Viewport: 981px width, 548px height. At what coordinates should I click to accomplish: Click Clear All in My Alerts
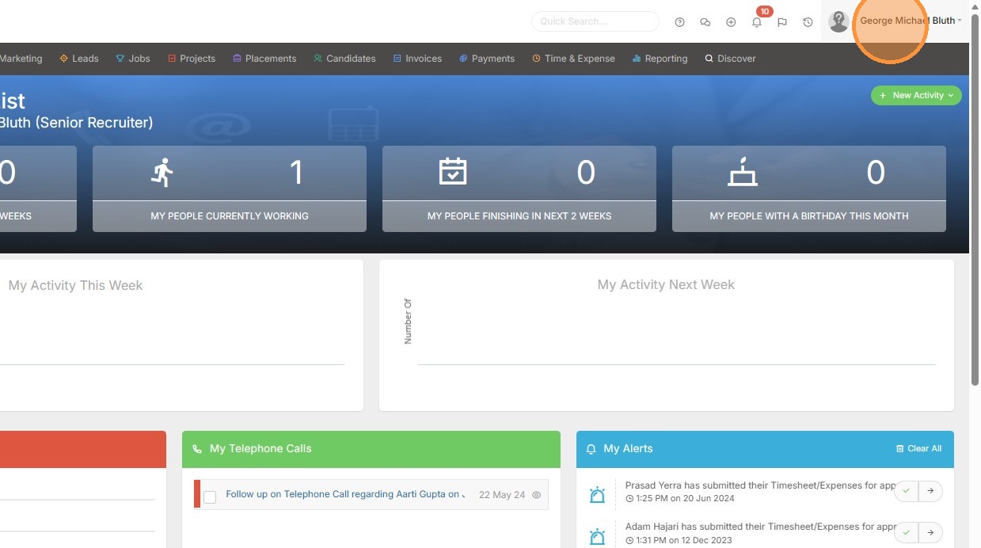tap(918, 448)
